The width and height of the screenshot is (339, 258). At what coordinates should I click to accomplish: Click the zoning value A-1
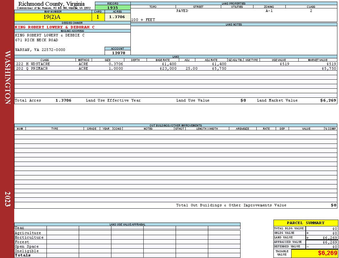[269, 11]
